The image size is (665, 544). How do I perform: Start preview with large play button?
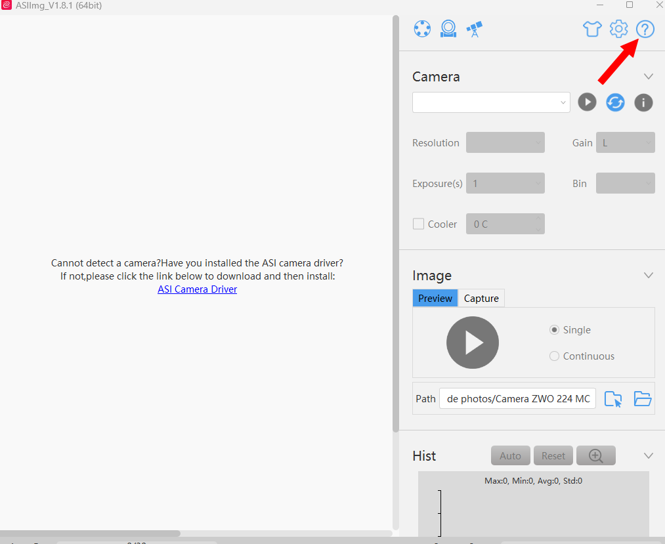point(473,343)
